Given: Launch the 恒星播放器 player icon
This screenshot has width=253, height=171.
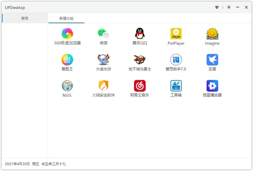Looking at the screenshot, I should click(213, 86).
